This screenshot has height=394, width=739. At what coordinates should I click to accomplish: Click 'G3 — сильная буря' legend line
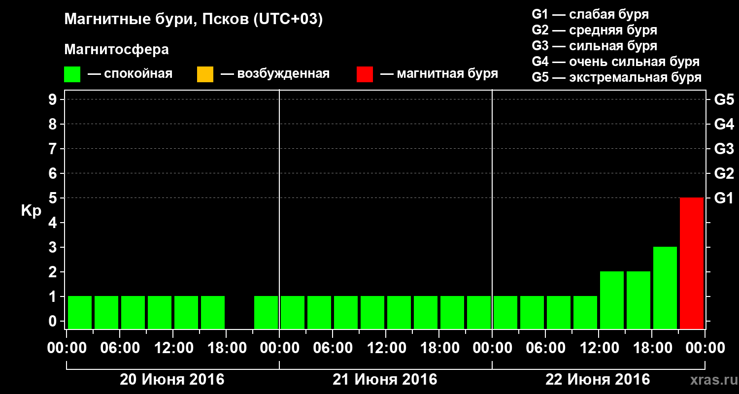tap(594, 46)
